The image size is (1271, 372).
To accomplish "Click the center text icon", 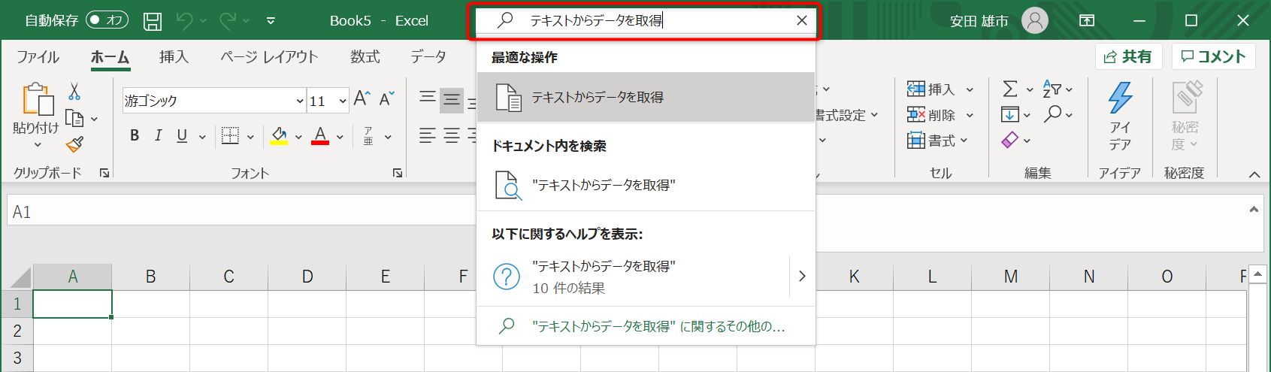I will pos(452,136).
